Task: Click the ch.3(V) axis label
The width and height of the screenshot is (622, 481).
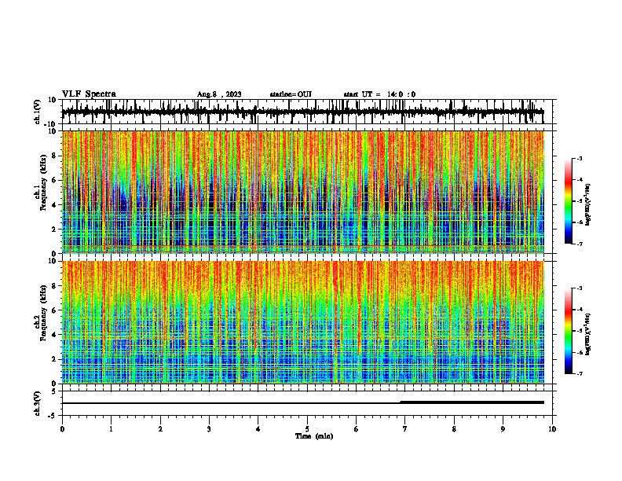Action: (37, 403)
